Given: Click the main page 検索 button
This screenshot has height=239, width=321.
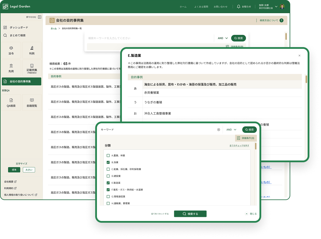Looking at the screenshot, I should [x=239, y=38].
